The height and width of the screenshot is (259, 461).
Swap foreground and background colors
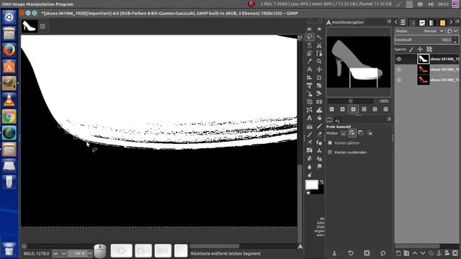[x=321, y=182]
